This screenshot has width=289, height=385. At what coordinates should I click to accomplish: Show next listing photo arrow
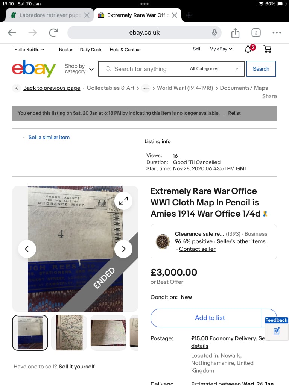[x=123, y=249]
